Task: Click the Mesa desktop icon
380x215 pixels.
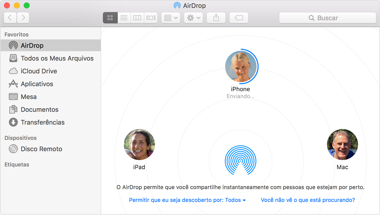Action: point(13,97)
